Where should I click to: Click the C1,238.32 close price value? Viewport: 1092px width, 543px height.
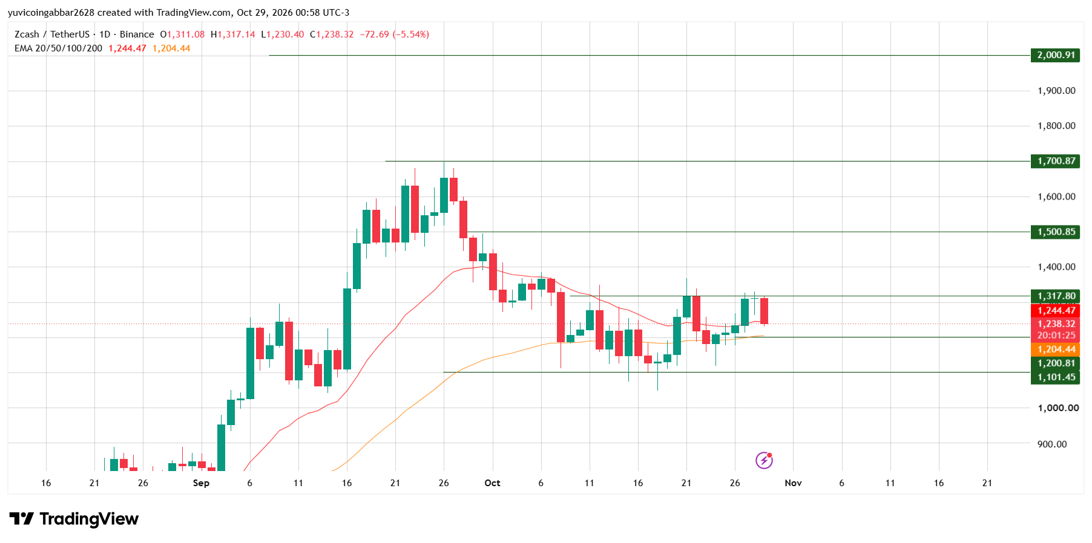click(332, 34)
